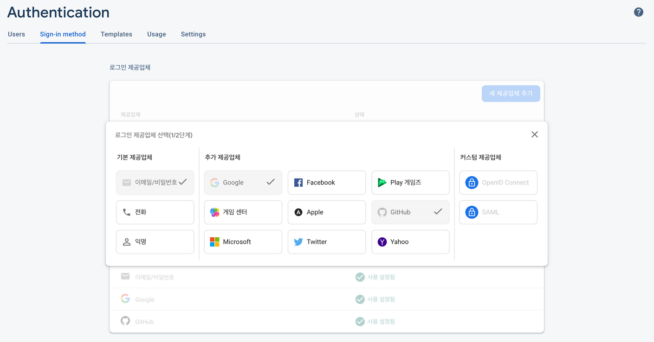
Task: Pick the 익명 provider option
Action: [x=155, y=242]
